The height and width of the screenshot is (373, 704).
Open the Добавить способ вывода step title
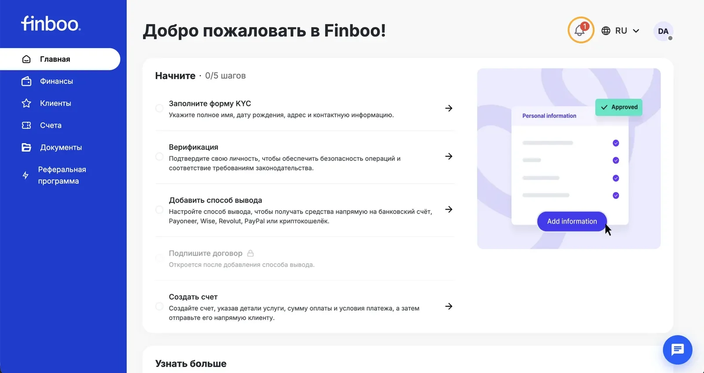216,200
